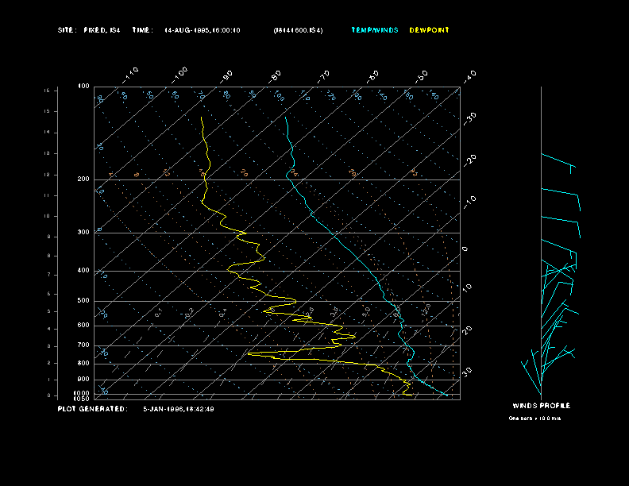
Task: Click the 13 km mark on altitude axis
Action: tap(47, 153)
